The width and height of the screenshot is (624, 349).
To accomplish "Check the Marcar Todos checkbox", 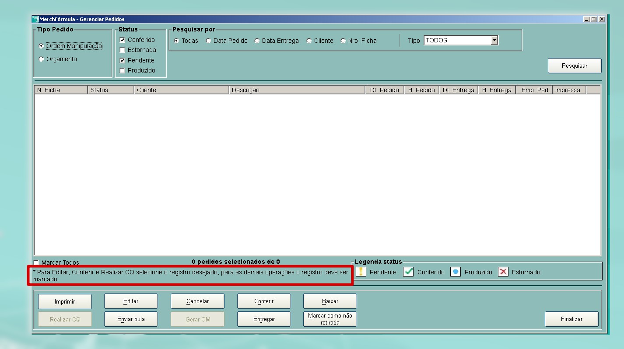I will click(x=36, y=263).
